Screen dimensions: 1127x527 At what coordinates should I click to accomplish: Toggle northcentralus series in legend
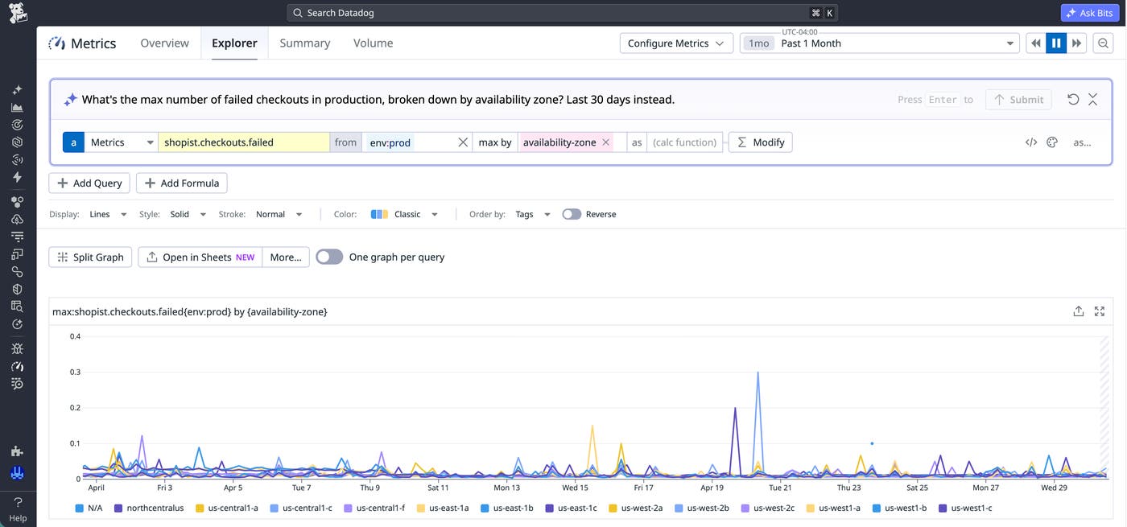point(149,508)
